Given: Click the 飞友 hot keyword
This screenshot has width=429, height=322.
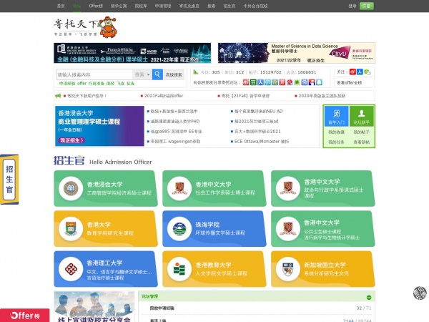Looking at the screenshot, I should [x=120, y=84].
